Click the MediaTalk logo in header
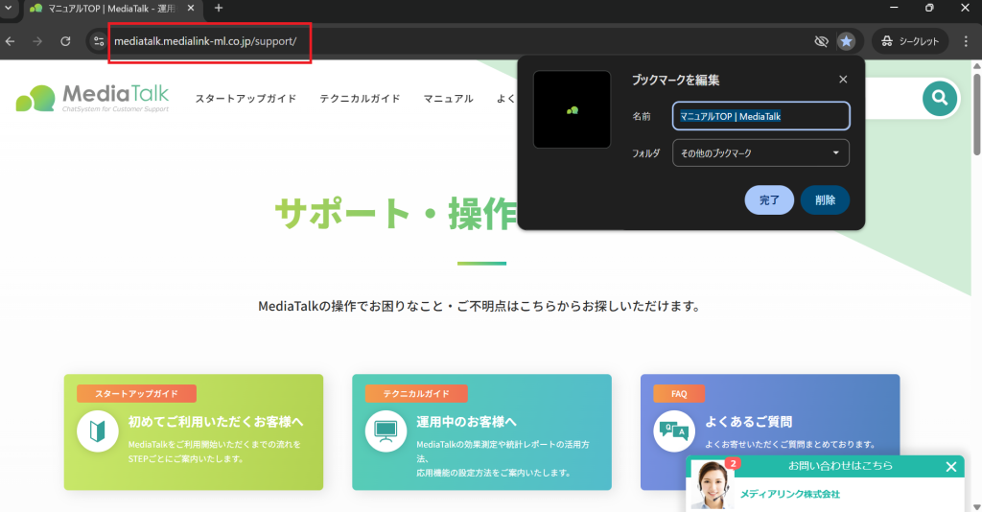 coord(93,98)
